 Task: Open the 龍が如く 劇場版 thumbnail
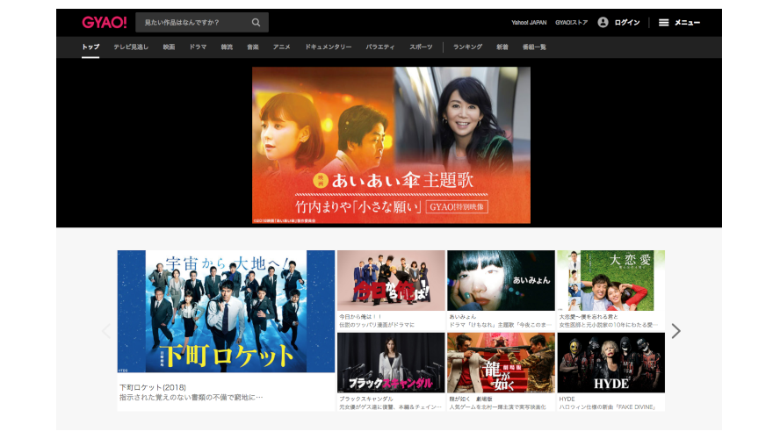pos(501,363)
